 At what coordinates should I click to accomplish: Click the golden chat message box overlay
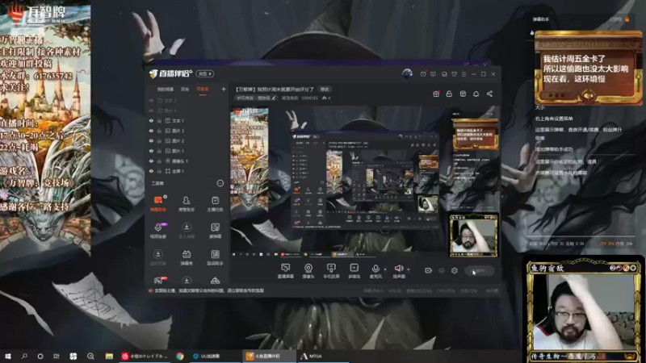pyautogui.click(x=588, y=68)
